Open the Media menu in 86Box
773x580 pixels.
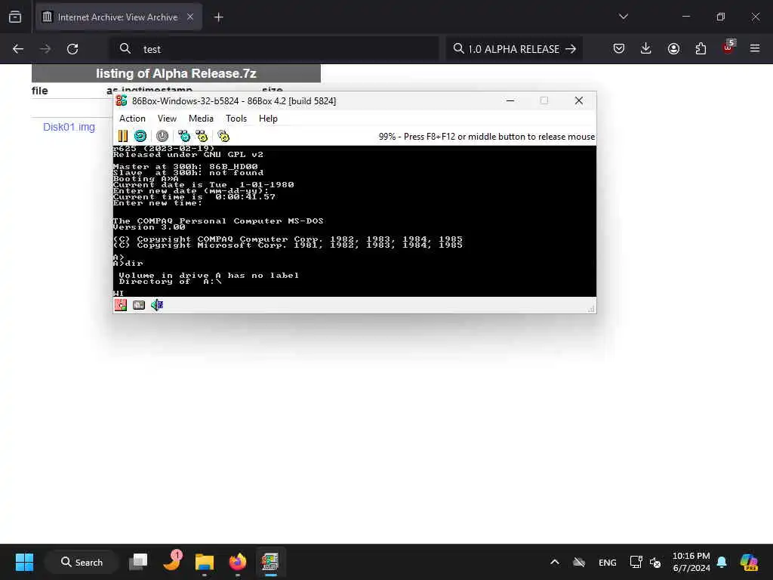201,119
